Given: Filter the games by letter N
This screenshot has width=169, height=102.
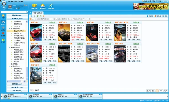Looking at the screenshot, I should (60, 19).
